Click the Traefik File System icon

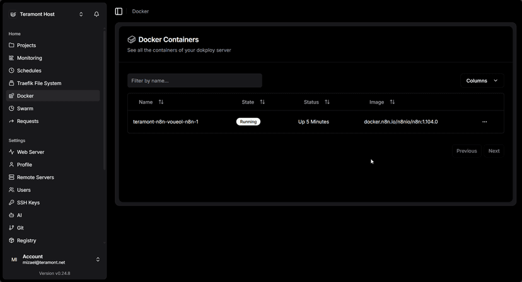point(11,83)
